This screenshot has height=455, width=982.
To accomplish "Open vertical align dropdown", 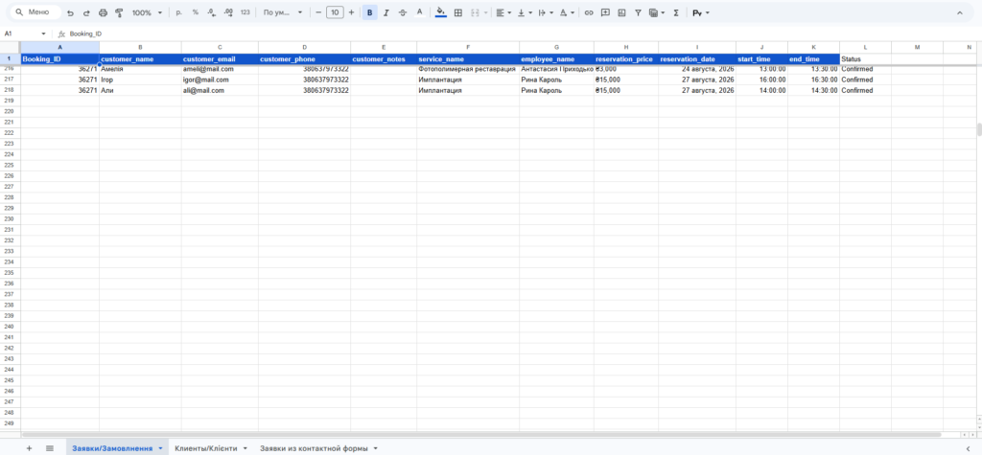I will [x=525, y=12].
